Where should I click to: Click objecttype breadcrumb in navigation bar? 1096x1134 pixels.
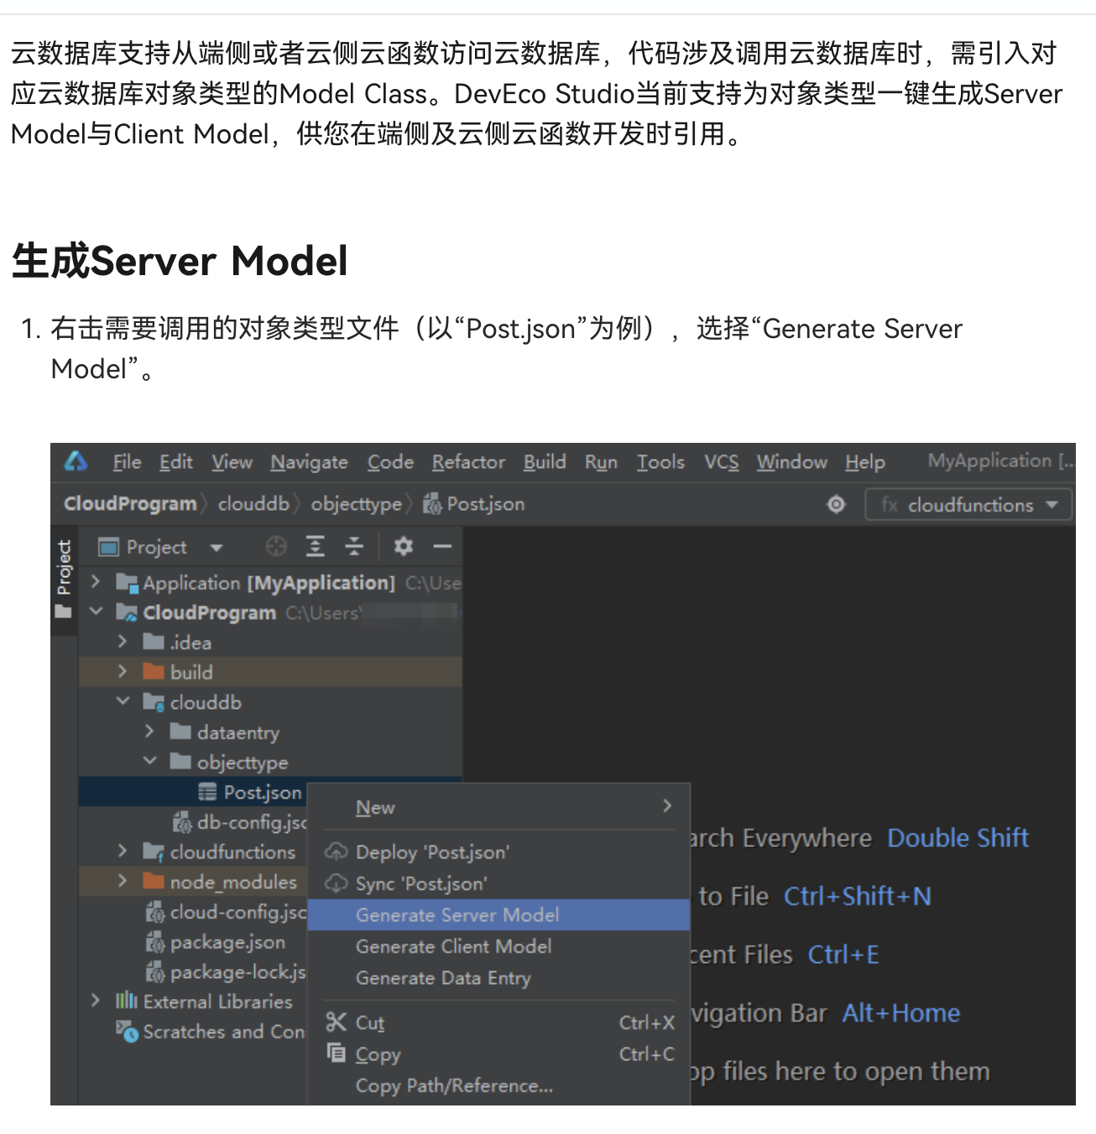(356, 504)
